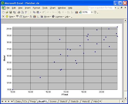Switch to the Scores sheet tab
The image size is (128, 104).
coord(53,101)
